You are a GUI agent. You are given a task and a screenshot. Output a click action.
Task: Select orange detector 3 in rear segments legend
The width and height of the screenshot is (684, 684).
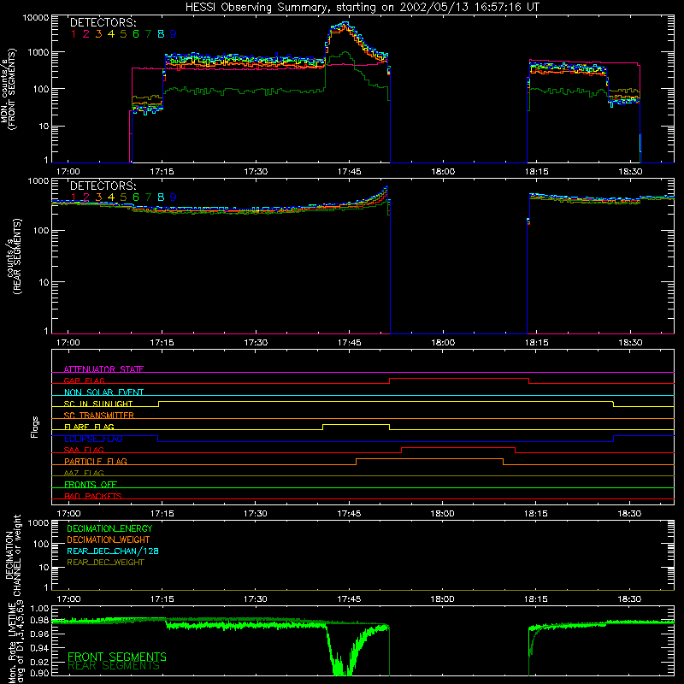98,198
